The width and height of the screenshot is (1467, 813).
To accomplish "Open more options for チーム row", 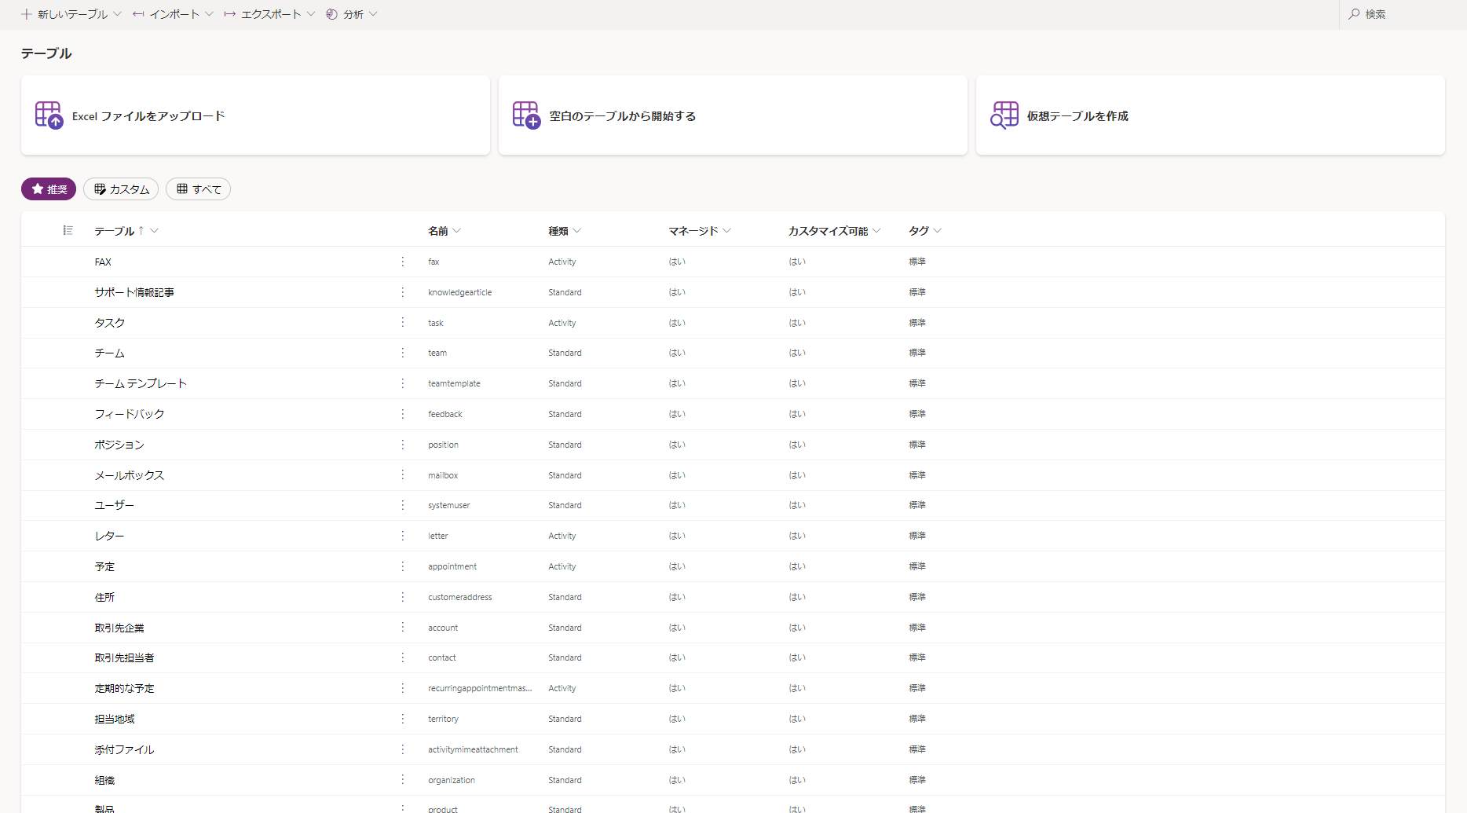I will click(403, 353).
